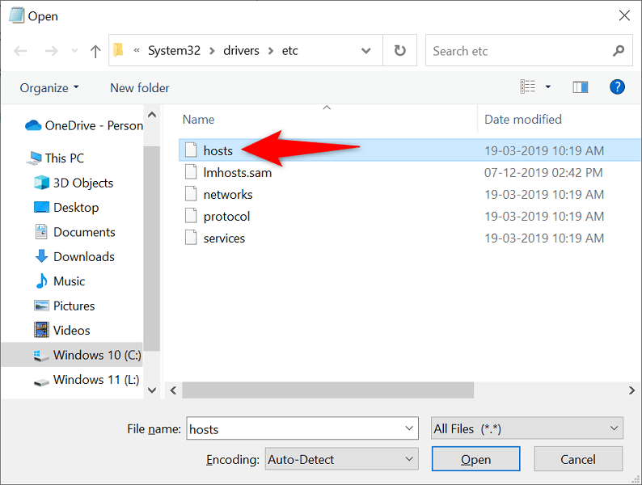Open Pictures in the sidebar

(x=65, y=306)
